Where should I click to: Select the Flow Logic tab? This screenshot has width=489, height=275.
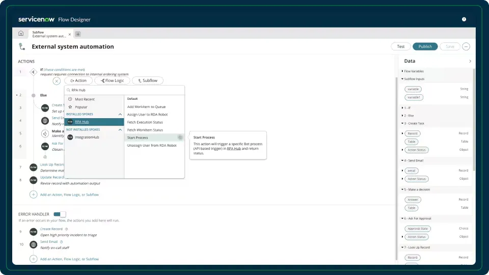112,80
